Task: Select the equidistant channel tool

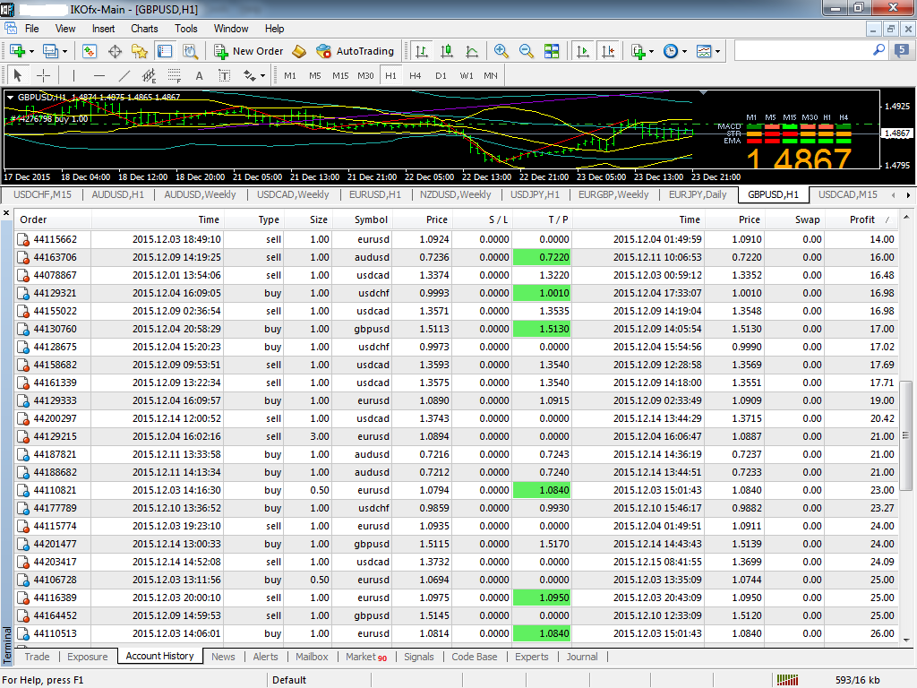Action: pos(150,75)
